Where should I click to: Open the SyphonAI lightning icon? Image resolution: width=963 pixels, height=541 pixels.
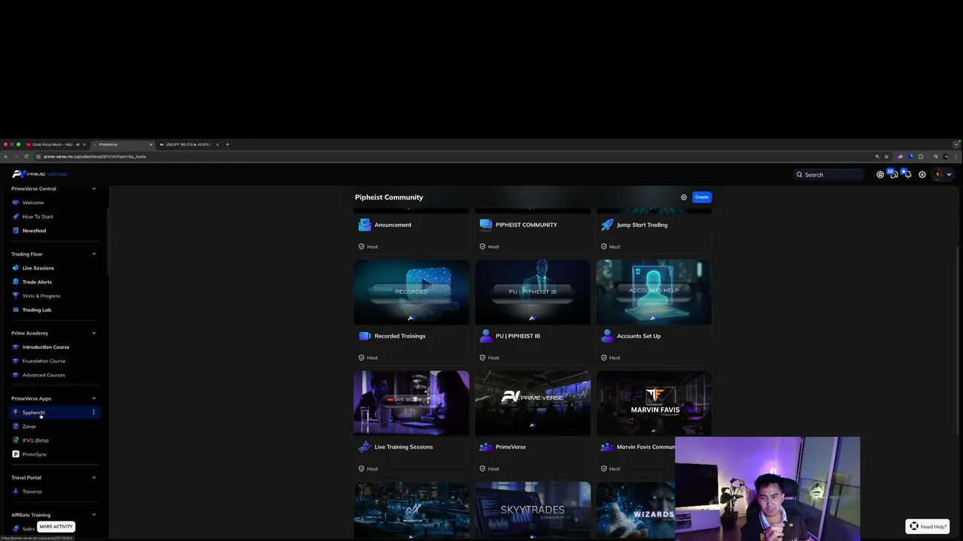16,413
